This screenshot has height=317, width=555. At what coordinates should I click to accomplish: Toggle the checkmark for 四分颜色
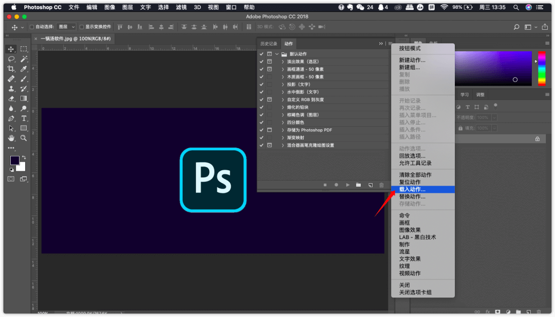pyautogui.click(x=262, y=123)
